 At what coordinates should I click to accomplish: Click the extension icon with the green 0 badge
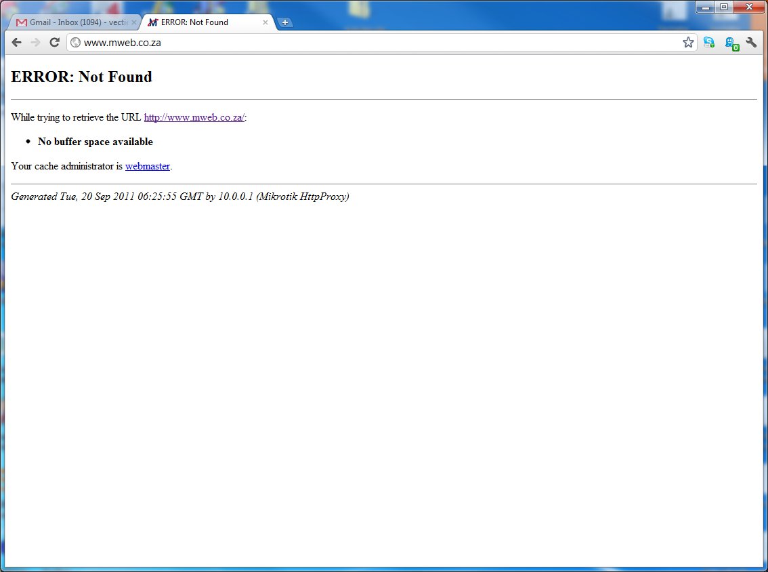coord(731,42)
